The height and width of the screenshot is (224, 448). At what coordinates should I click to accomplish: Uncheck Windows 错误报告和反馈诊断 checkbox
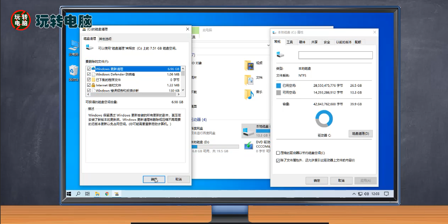tap(89, 90)
